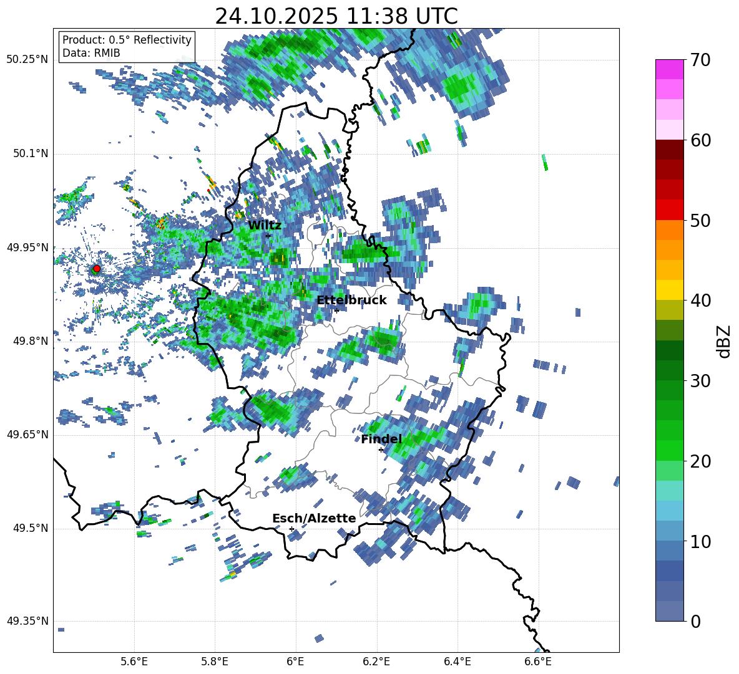This screenshot has width=739, height=674.
Task: Click the Wiltz cross marker
Action: pos(268,235)
